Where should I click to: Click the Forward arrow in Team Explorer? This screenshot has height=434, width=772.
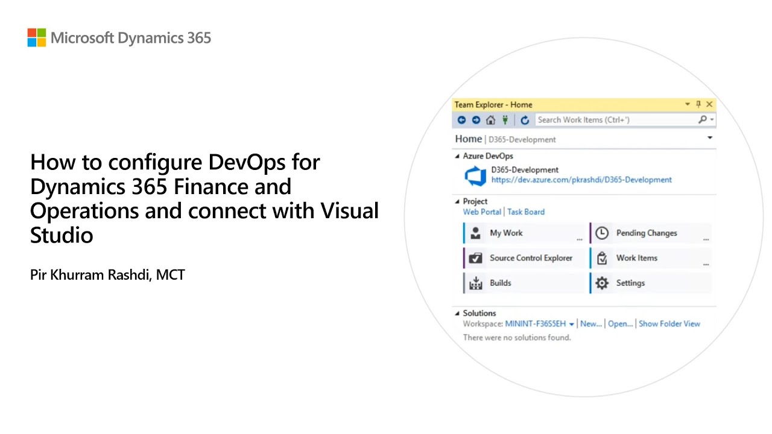pos(476,120)
